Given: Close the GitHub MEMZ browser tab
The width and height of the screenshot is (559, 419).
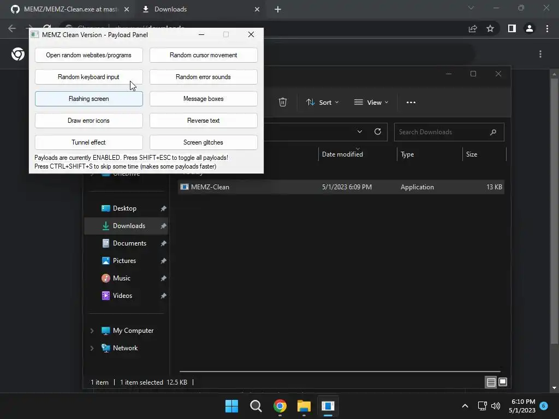Looking at the screenshot, I should click(127, 9).
